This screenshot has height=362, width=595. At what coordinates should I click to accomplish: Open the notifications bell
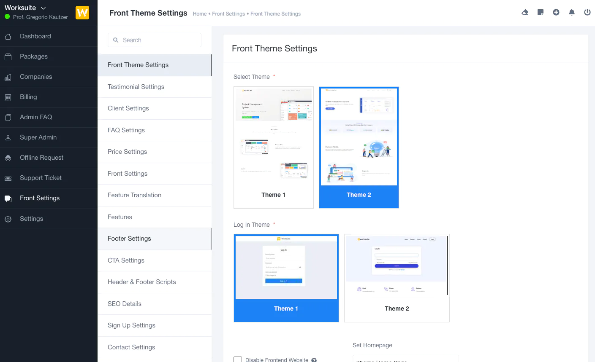click(572, 13)
